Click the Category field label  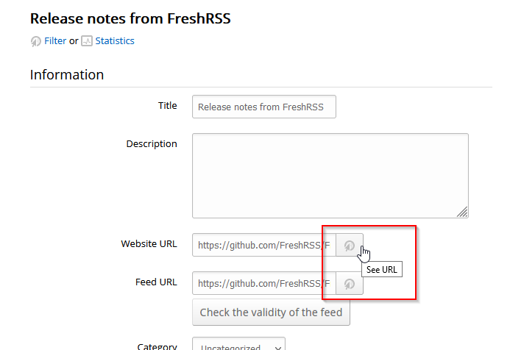tap(157, 346)
